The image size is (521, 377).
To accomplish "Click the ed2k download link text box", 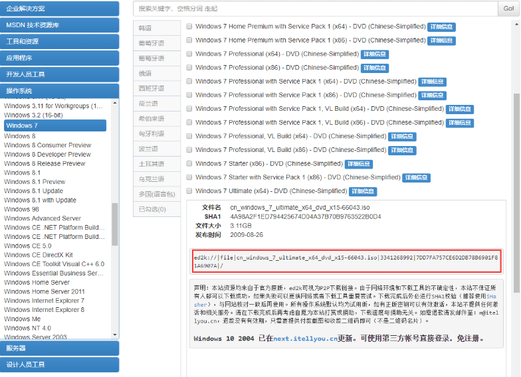I will click(346, 261).
